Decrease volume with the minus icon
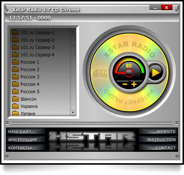The width and height of the screenshot is (184, 175). [125, 84]
